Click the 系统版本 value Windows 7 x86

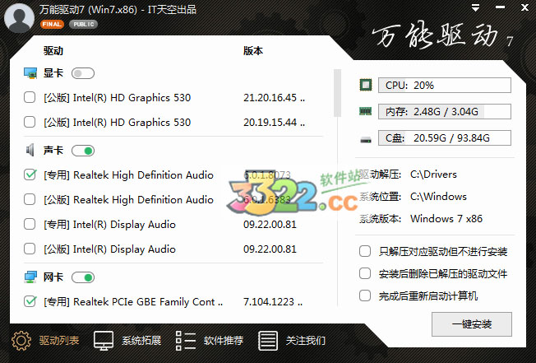pos(446,219)
